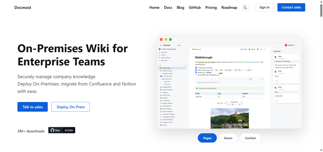Open the php language dropdown
This screenshot has width=323, height=152.
(x=254, y=79)
